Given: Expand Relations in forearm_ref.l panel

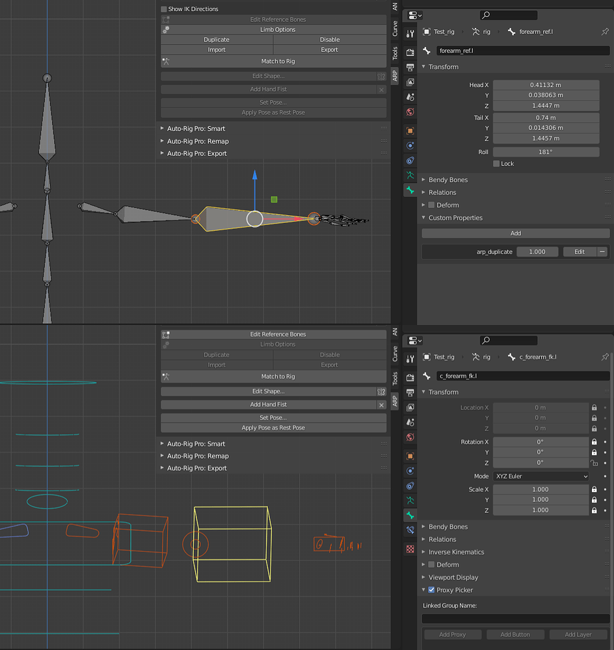Looking at the screenshot, I should pos(423,192).
